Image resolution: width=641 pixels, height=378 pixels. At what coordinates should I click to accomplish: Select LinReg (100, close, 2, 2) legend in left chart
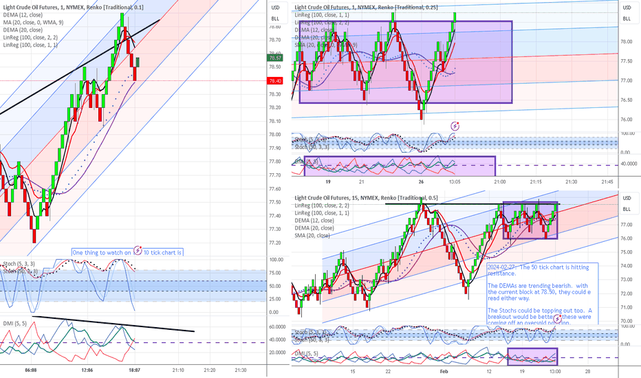coord(30,38)
